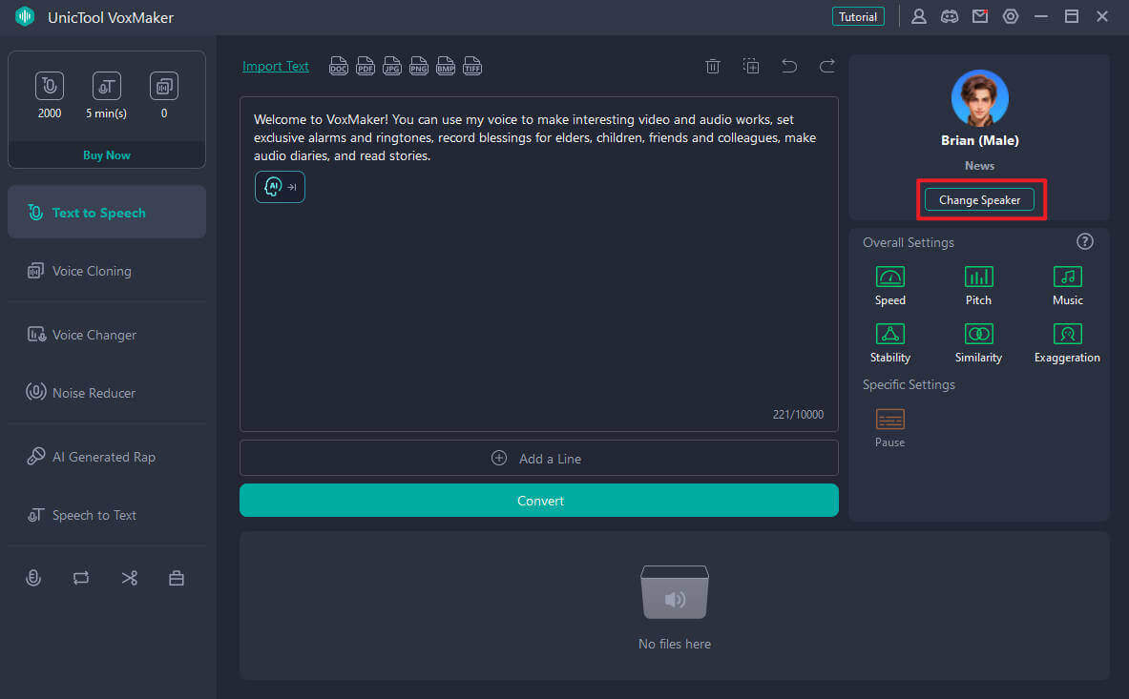Open Voice Cloning section

coord(107,271)
